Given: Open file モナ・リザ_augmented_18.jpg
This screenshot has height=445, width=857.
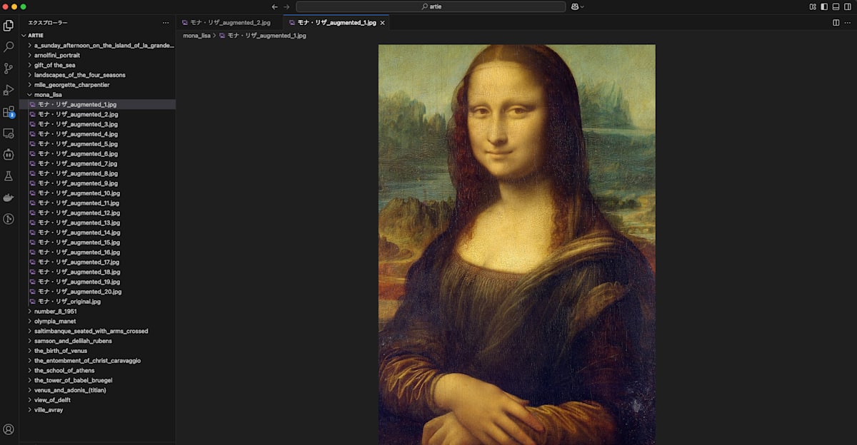Looking at the screenshot, I should click(97, 272).
